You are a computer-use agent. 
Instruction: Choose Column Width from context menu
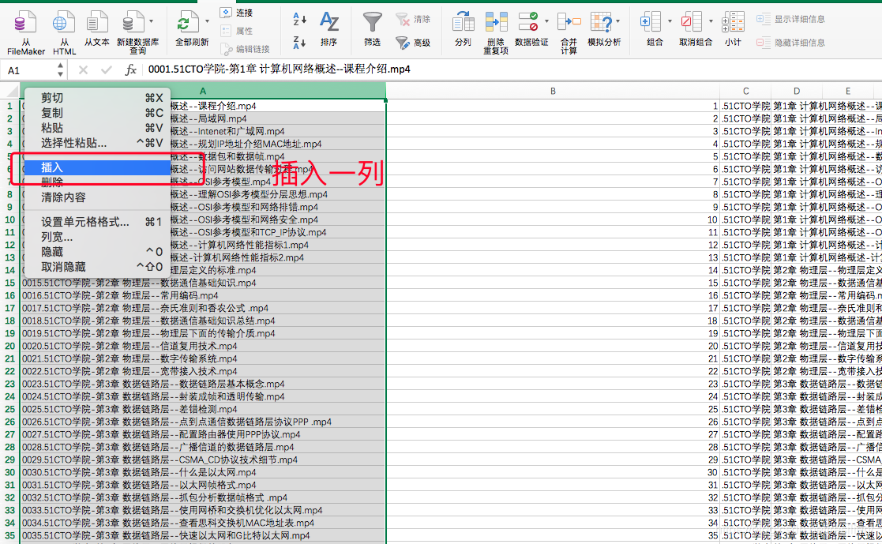(x=97, y=238)
